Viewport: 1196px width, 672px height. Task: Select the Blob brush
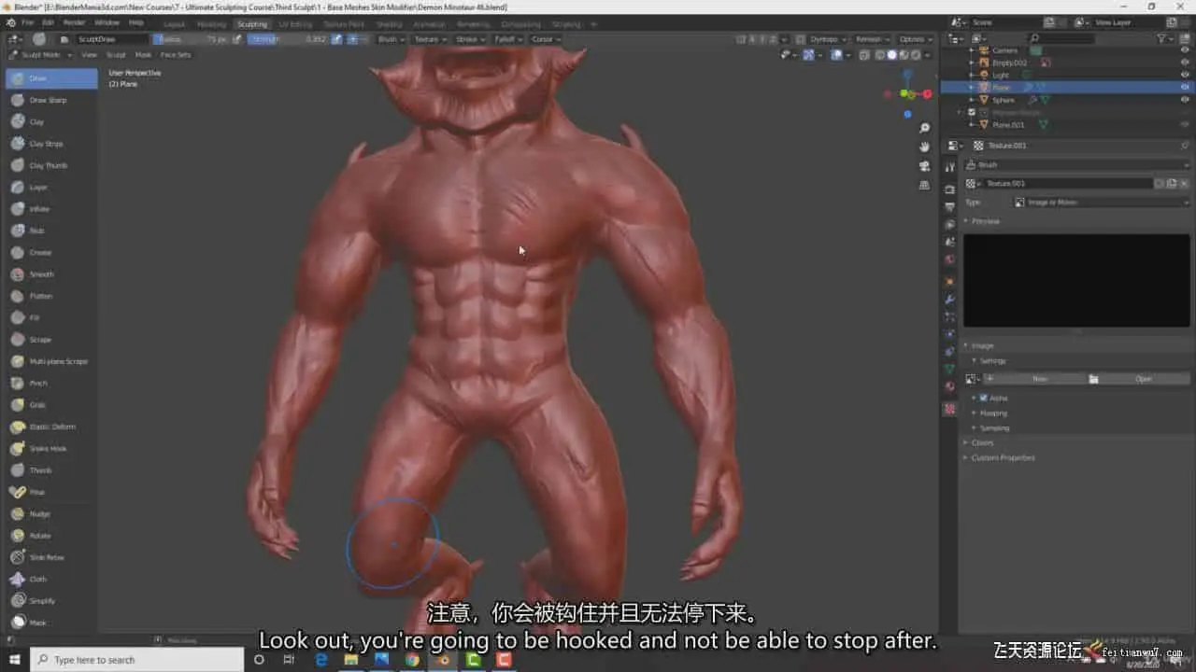(51, 231)
